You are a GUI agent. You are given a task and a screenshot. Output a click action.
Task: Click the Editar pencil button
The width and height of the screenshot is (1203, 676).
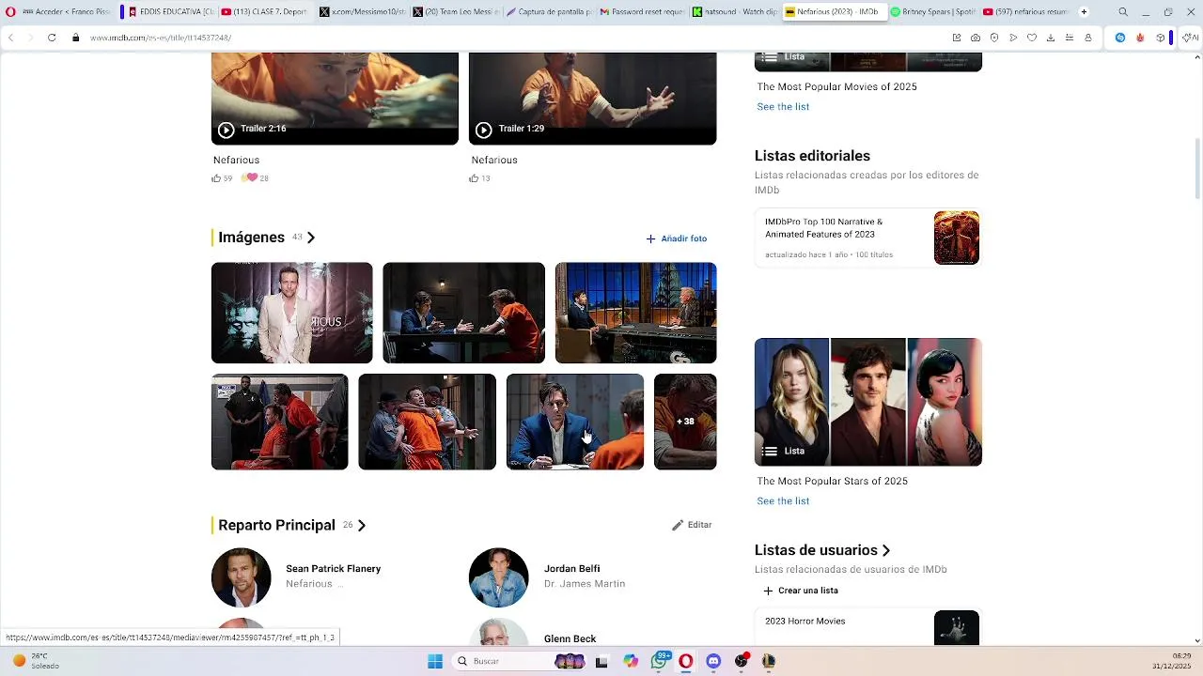coord(692,525)
